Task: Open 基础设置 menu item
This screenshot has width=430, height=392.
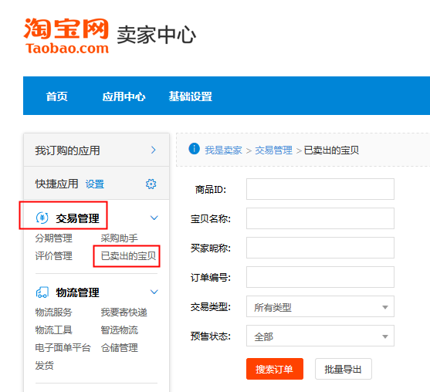Action: click(191, 96)
